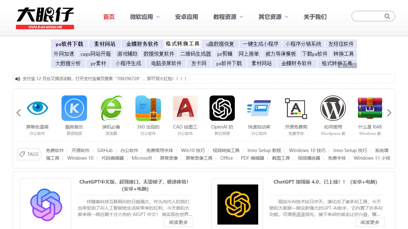Open the 二维码生成器 ad link

(x=196, y=54)
